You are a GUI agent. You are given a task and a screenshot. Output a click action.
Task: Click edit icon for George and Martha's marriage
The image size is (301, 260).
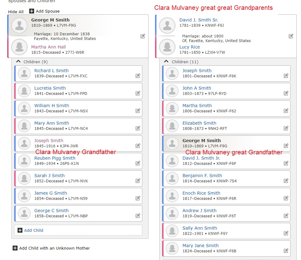[143, 36]
